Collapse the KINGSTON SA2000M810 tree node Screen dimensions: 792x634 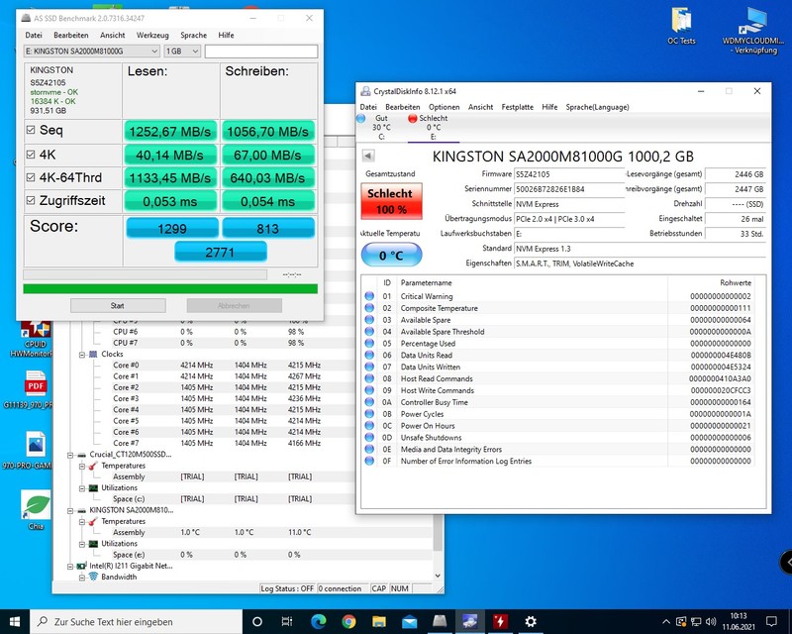point(70,510)
